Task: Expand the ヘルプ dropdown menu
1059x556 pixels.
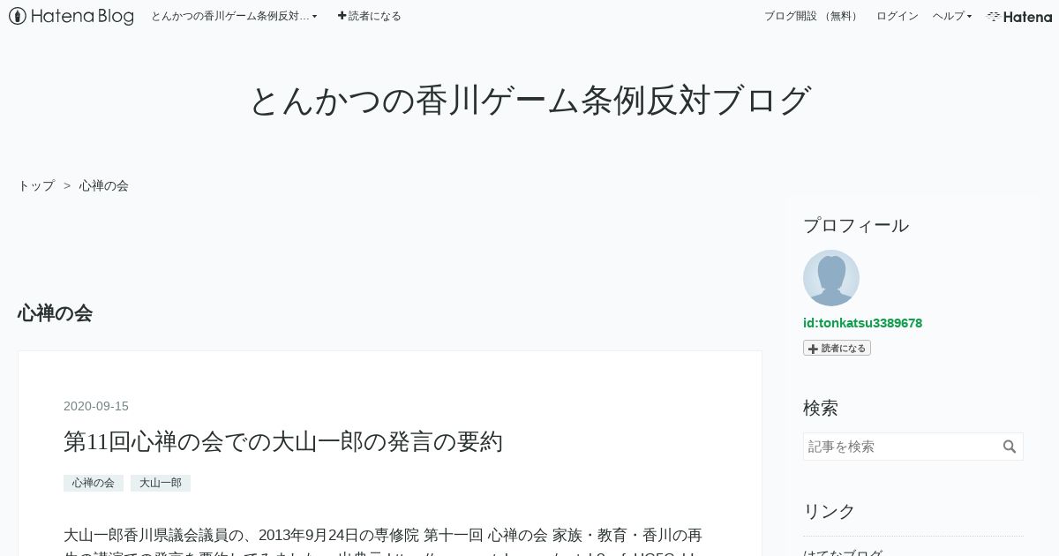Action: click(952, 16)
